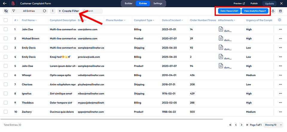Click Urgency of the Complaint column header
The width and height of the screenshot is (287, 132).
tap(259, 20)
